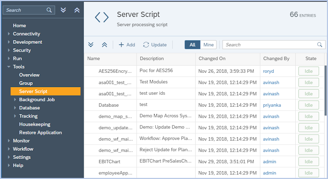The height and width of the screenshot is (179, 328).
Task: Open Housekeeping under Tools
Action: pos(34,124)
